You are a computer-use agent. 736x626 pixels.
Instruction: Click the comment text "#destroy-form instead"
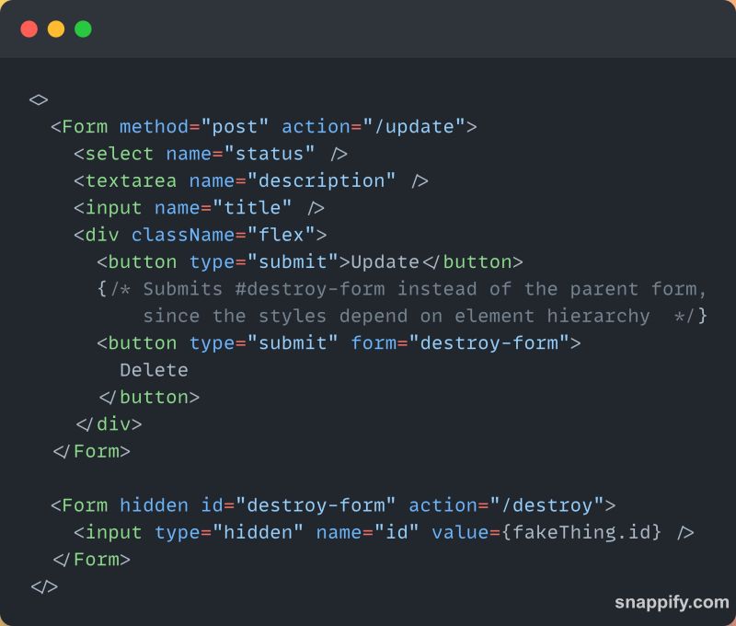pos(356,289)
